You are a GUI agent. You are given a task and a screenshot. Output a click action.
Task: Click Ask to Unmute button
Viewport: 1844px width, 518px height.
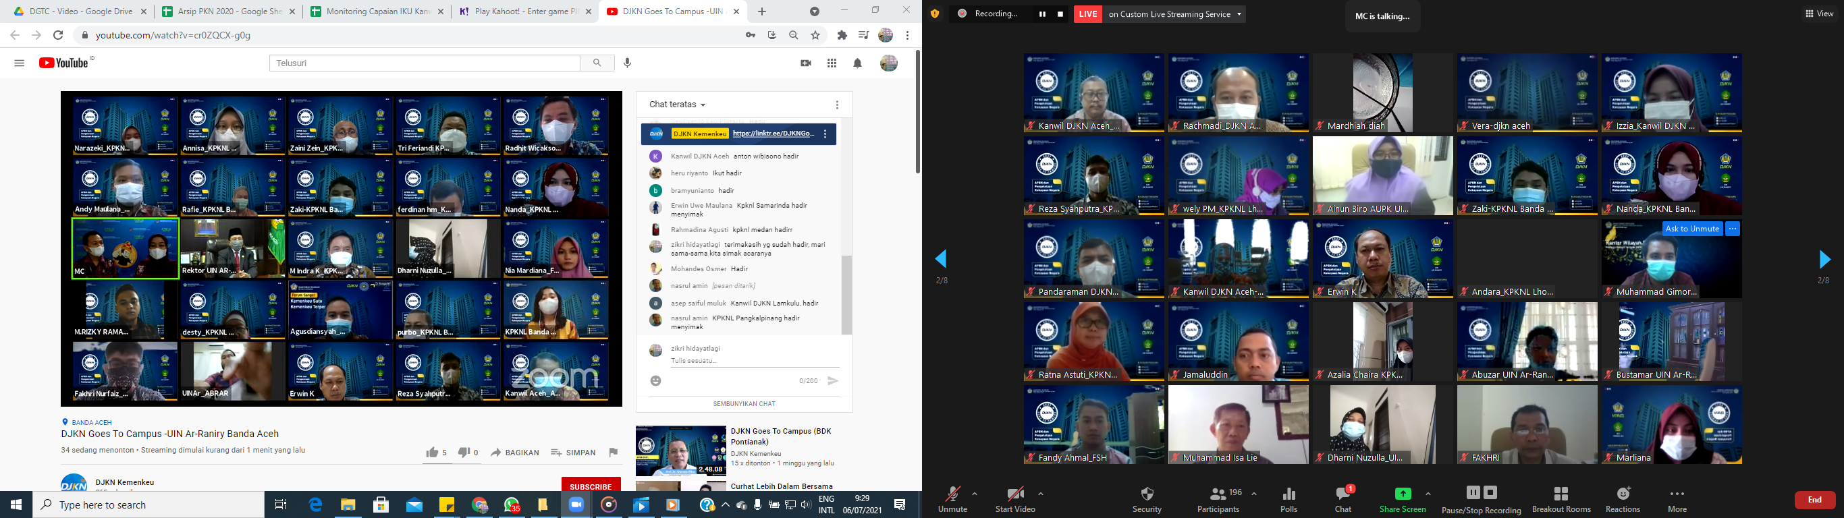(1692, 229)
